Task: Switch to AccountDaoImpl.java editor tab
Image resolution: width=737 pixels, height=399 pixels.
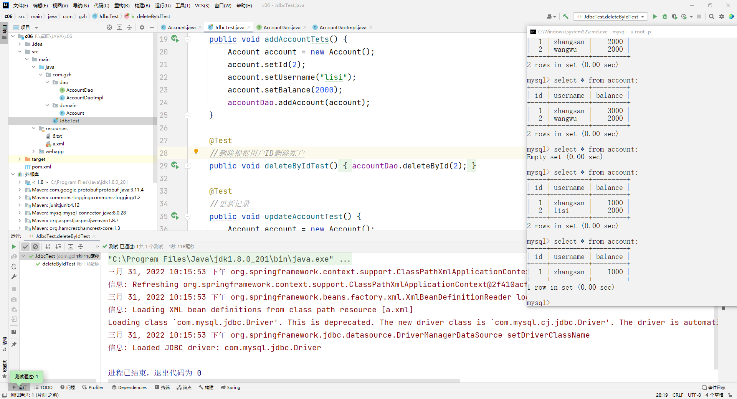Action: pyautogui.click(x=343, y=27)
